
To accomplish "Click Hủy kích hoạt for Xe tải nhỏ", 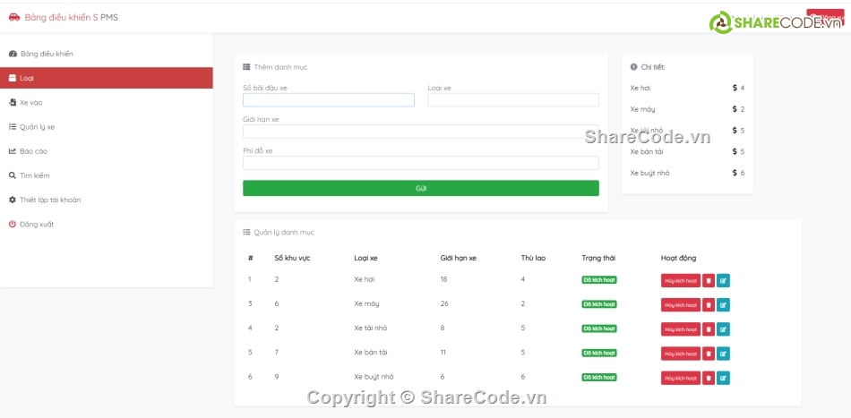I will click(x=681, y=329).
